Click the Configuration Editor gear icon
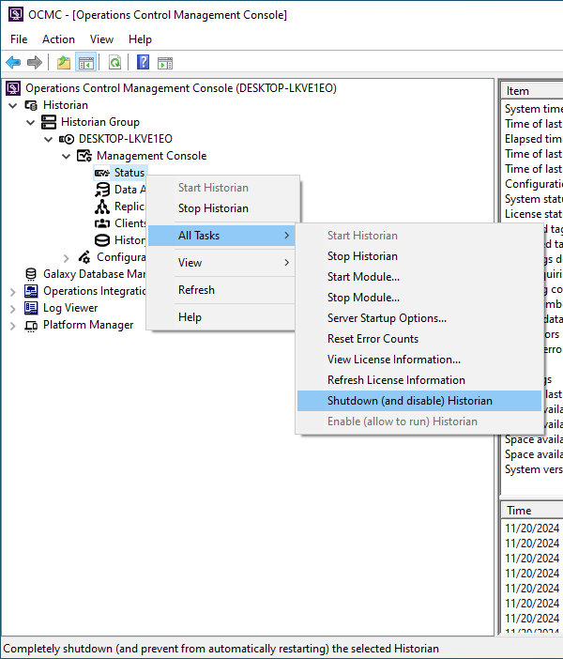 click(x=84, y=257)
